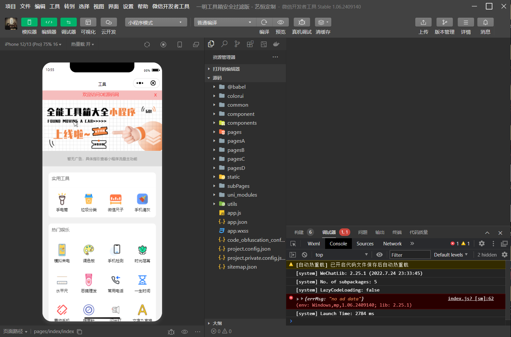Click the compile refresh icon

[x=264, y=22]
